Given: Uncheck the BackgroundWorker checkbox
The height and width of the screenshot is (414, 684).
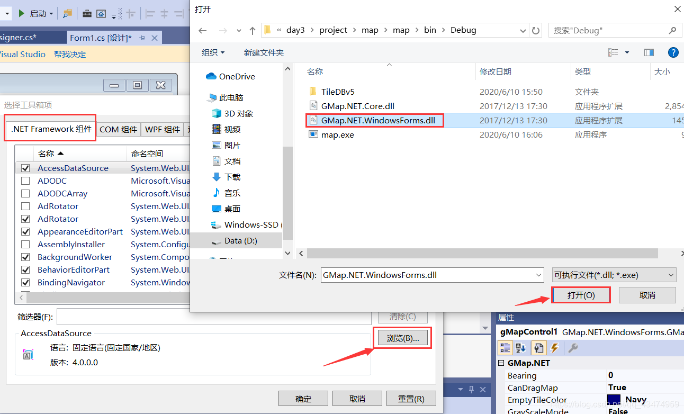Looking at the screenshot, I should pos(25,257).
